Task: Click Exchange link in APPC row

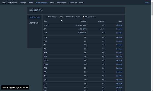Action: (x=119, y=60)
